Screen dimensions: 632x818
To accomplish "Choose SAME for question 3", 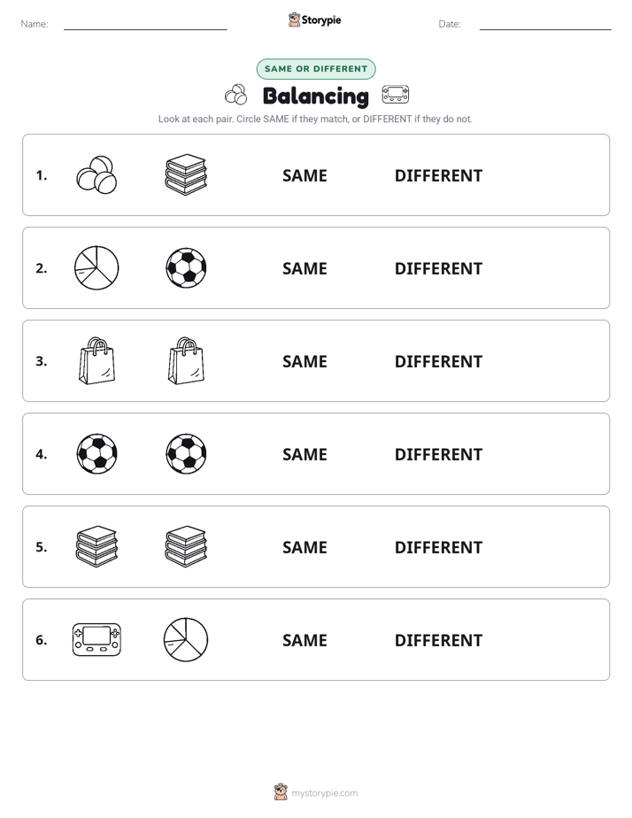I will click(304, 361).
